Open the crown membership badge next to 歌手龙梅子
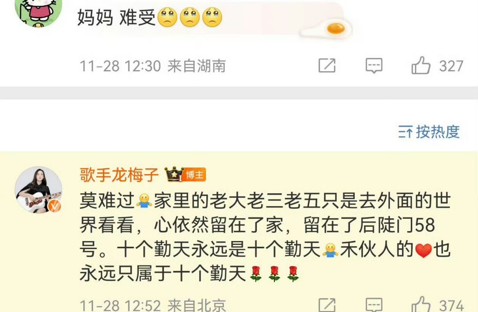The image size is (478, 312). [174, 174]
